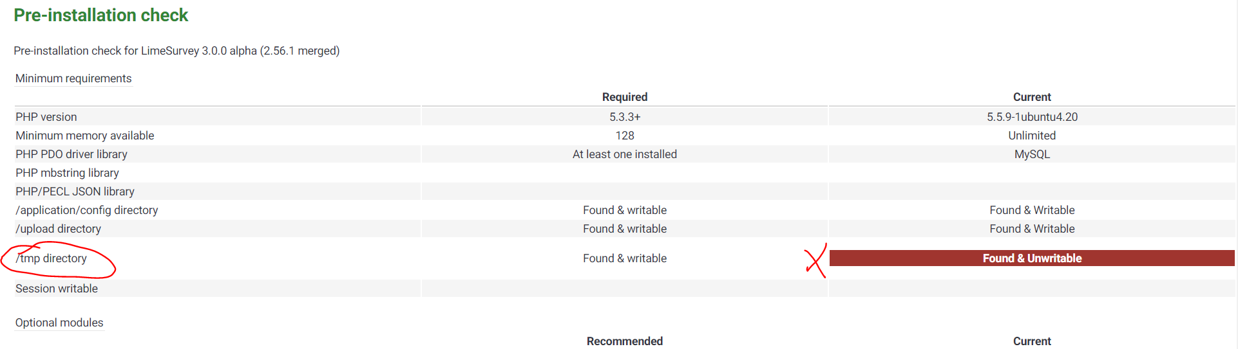Click the PHP version row label

(x=46, y=117)
